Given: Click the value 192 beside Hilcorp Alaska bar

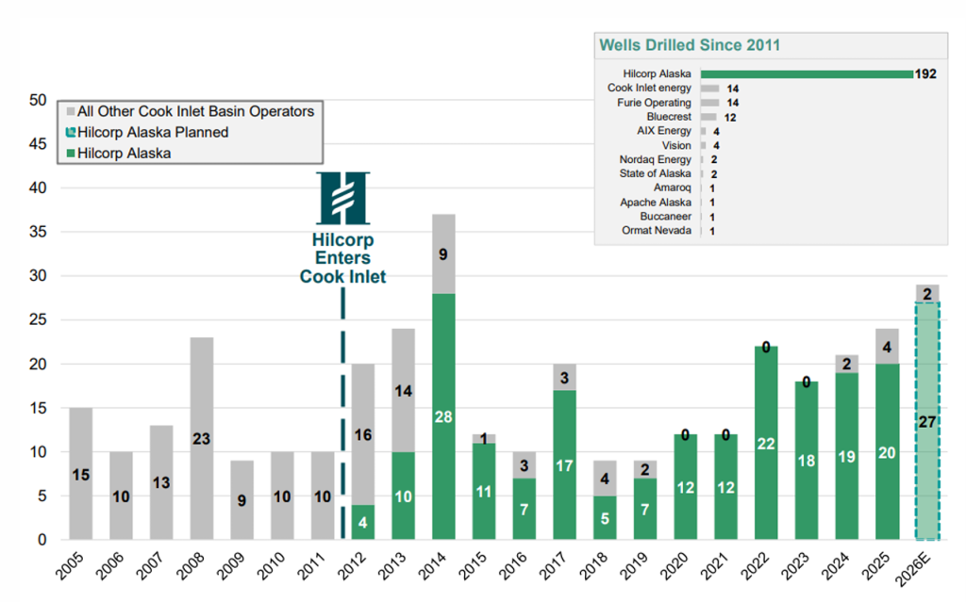Looking at the screenshot, I should tap(926, 73).
